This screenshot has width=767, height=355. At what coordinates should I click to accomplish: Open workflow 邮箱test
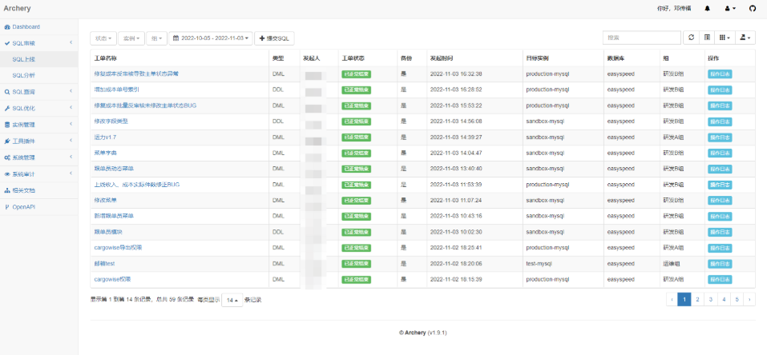point(104,263)
